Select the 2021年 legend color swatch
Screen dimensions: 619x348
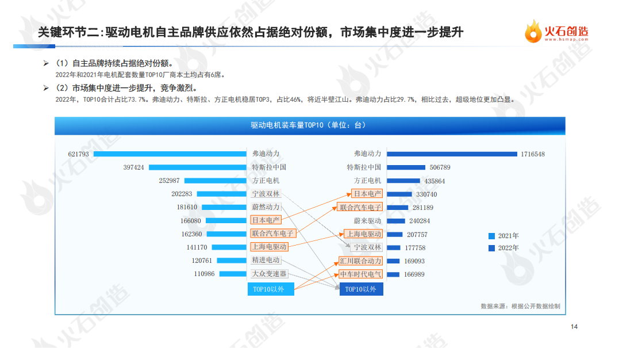point(491,236)
